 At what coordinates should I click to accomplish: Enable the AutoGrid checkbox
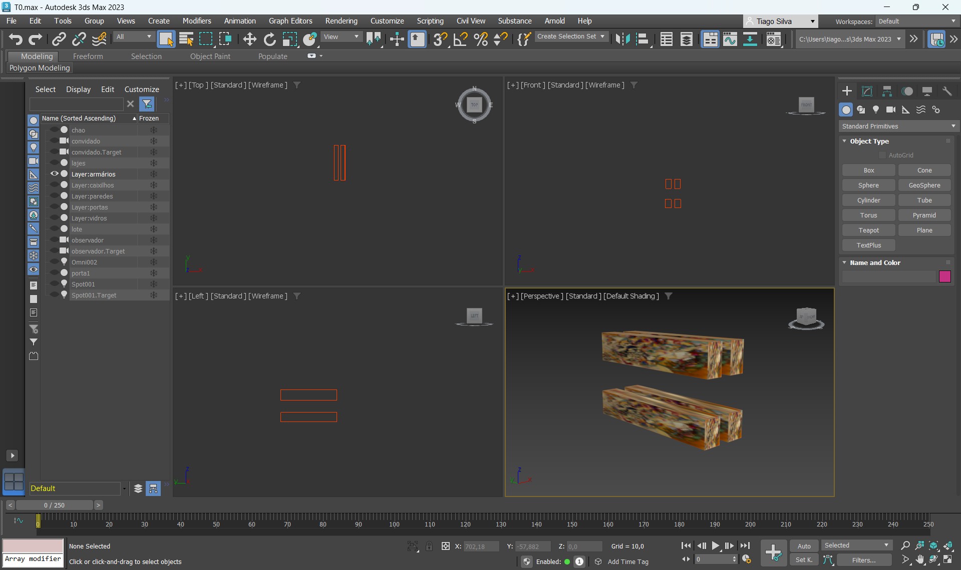point(882,155)
